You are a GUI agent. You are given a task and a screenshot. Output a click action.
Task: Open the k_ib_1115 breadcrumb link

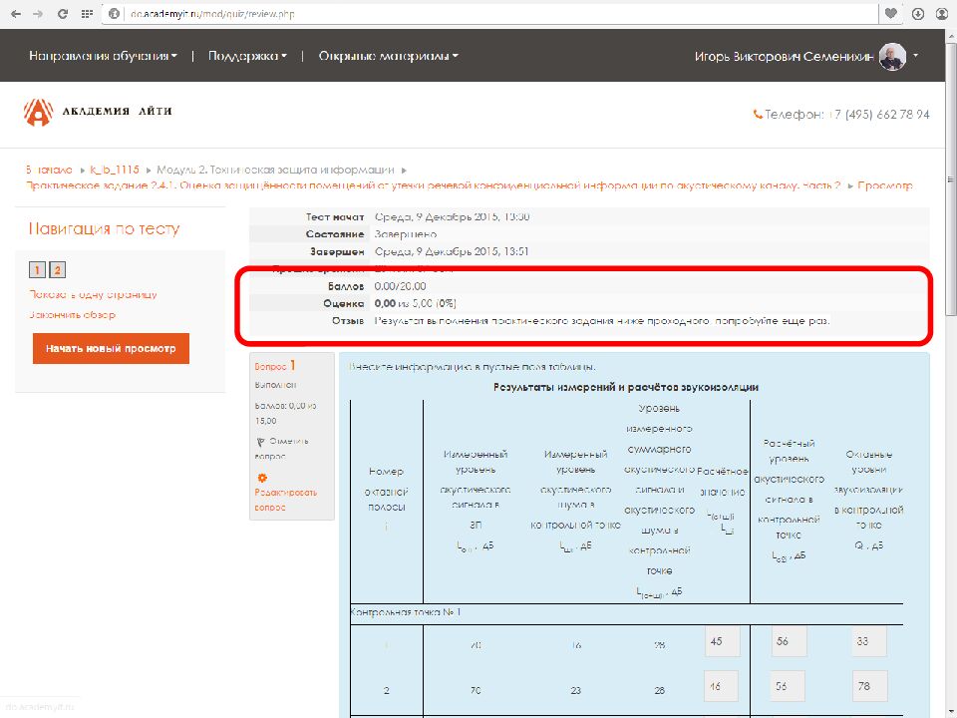(114, 170)
